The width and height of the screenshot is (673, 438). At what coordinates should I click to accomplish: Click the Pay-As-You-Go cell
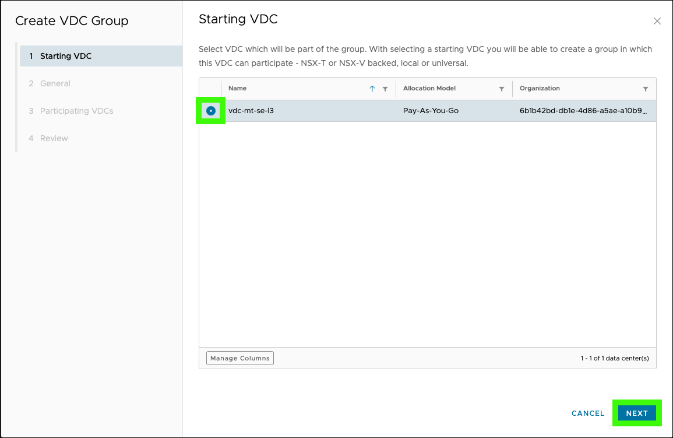coord(431,111)
